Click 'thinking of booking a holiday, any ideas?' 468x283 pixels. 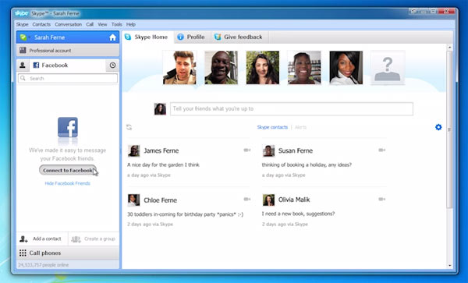click(x=307, y=165)
